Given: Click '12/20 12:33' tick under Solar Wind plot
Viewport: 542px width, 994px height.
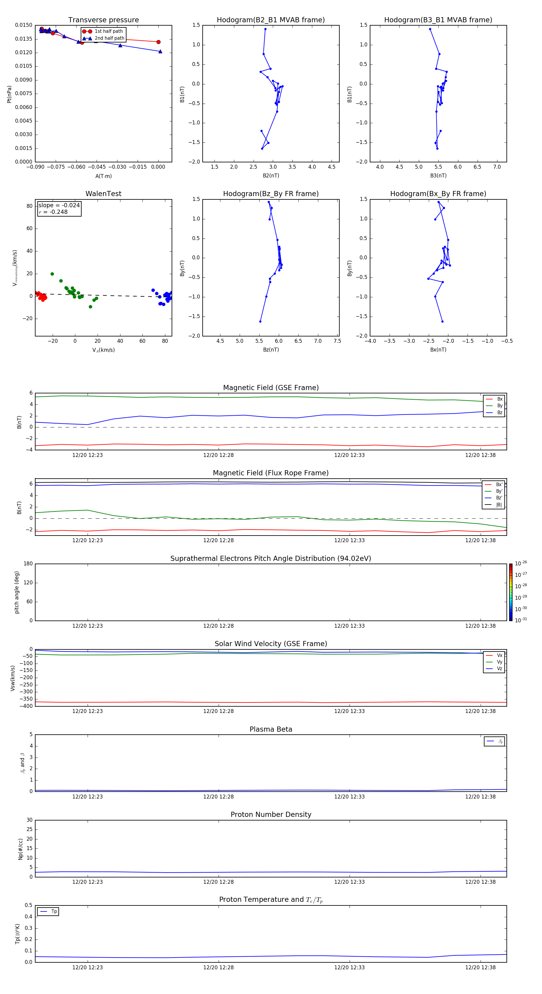Looking at the screenshot, I should tap(350, 711).
